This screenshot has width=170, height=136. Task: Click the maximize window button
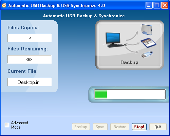pyautogui.click(x=157, y=5)
